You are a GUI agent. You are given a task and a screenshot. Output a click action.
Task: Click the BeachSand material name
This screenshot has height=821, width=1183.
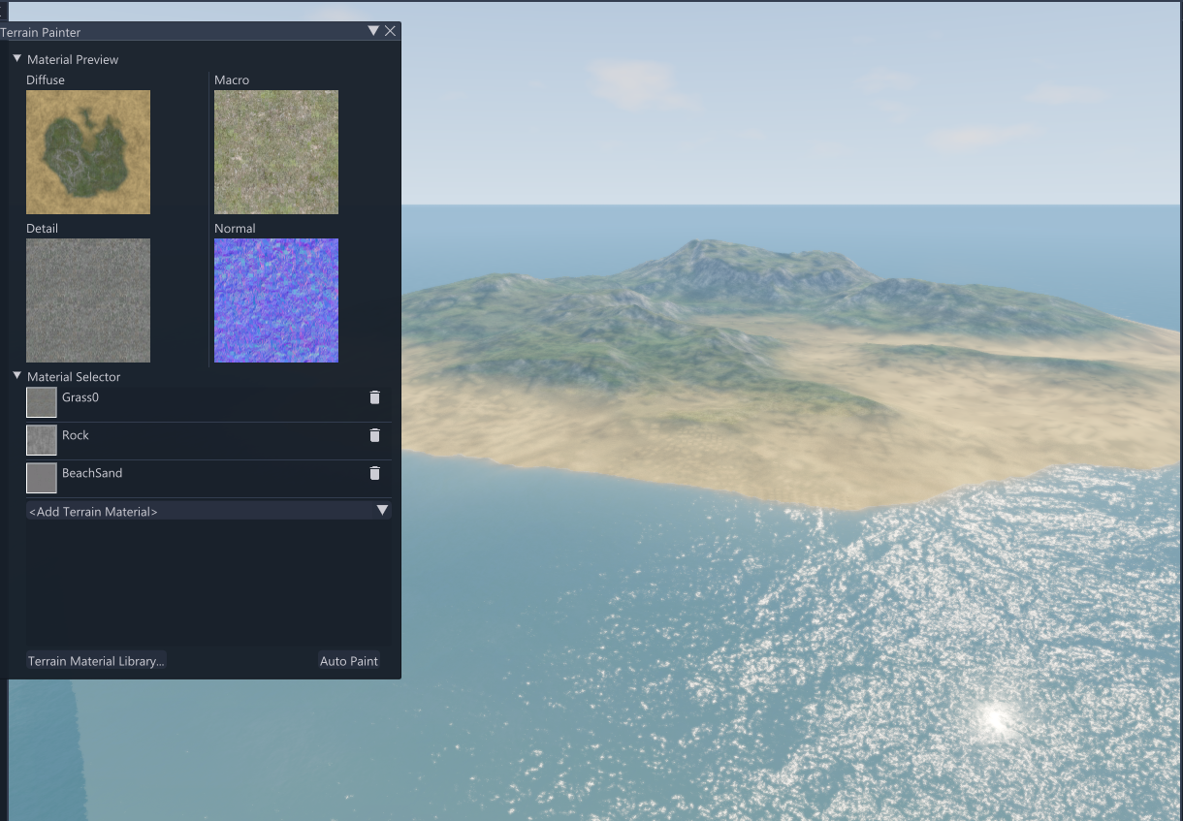coord(92,473)
